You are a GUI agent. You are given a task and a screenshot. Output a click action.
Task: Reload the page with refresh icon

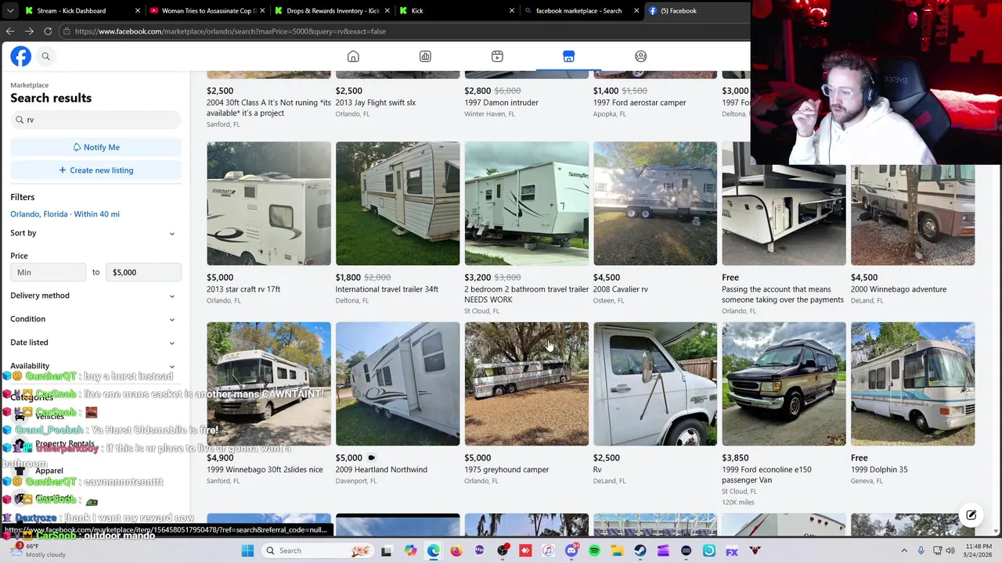coord(48,31)
